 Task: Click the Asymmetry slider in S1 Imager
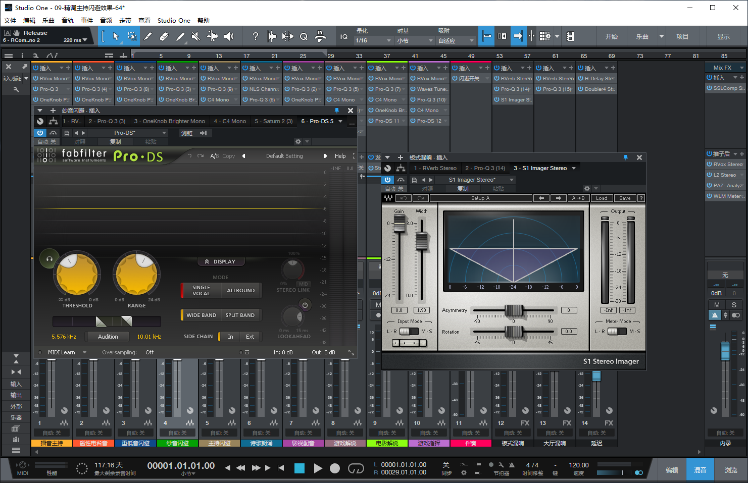point(514,310)
